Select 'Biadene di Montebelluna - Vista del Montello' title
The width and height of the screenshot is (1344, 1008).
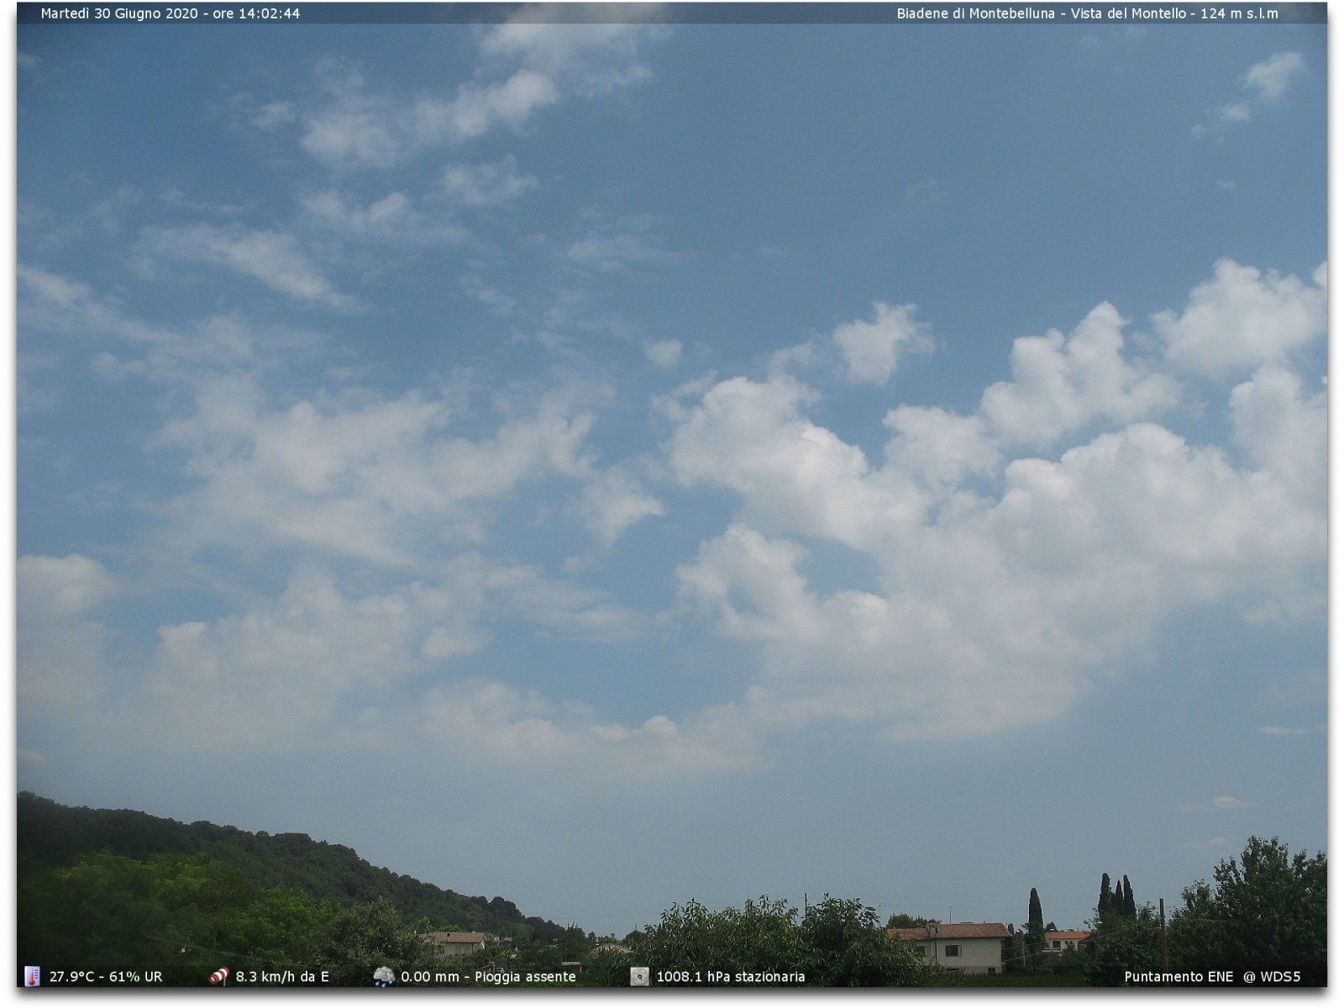1042,13
